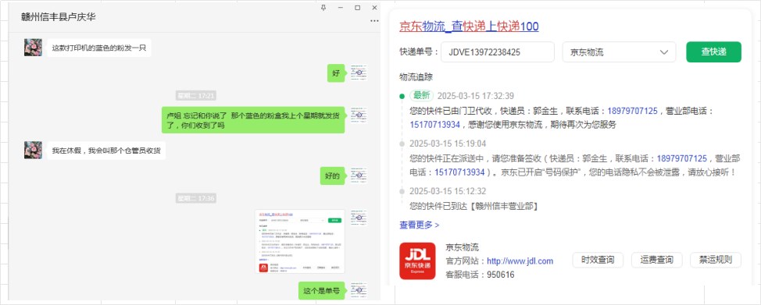
Task: Click the 时效查询 button
Action: point(597,260)
